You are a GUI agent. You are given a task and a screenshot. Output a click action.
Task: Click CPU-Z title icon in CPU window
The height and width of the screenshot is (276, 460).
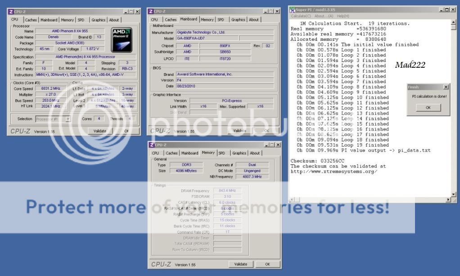[11, 12]
